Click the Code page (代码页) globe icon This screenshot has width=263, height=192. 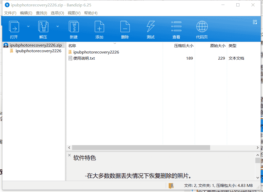pos(202,26)
